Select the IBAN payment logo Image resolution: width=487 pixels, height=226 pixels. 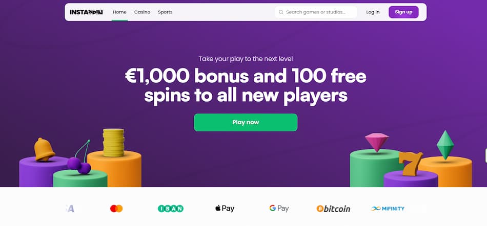pos(171,209)
